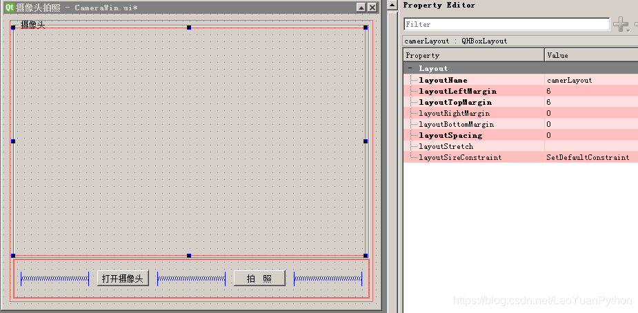Screen dimensions: 638x313
Task: Select the layoutBottomMargin property row
Action: pyautogui.click(x=521, y=124)
